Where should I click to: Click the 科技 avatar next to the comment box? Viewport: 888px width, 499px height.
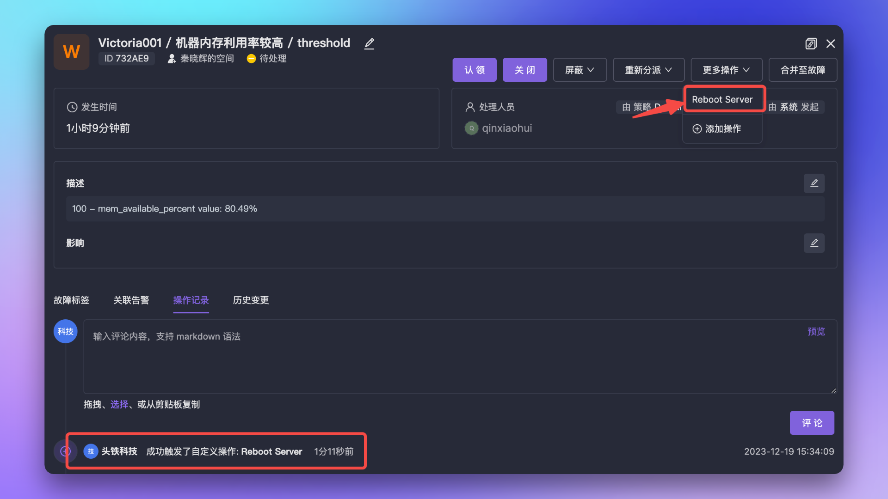tap(65, 331)
